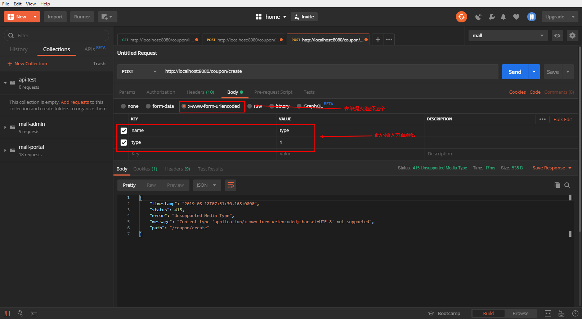Viewport: 582px width, 319px height.
Task: Open environment management gear icon
Action: point(572,36)
